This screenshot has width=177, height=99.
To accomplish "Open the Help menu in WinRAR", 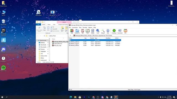I will (95, 28).
